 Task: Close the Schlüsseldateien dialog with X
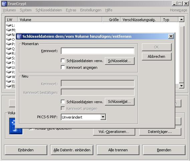click(171, 36)
